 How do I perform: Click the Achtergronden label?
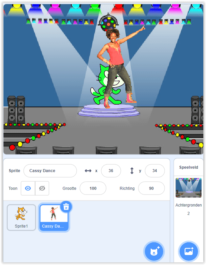pyautogui.click(x=189, y=205)
